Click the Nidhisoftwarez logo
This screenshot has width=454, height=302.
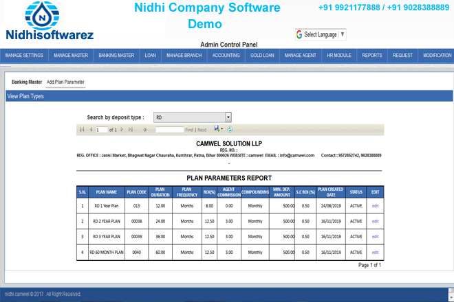(50, 21)
